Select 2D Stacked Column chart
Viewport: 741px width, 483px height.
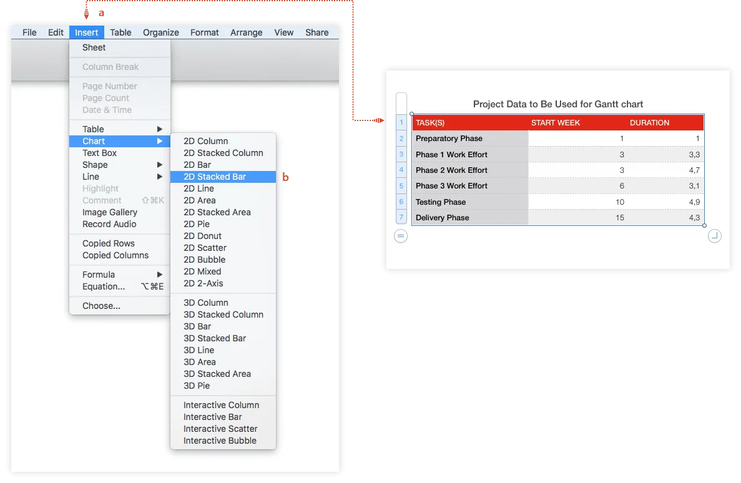[x=223, y=153]
